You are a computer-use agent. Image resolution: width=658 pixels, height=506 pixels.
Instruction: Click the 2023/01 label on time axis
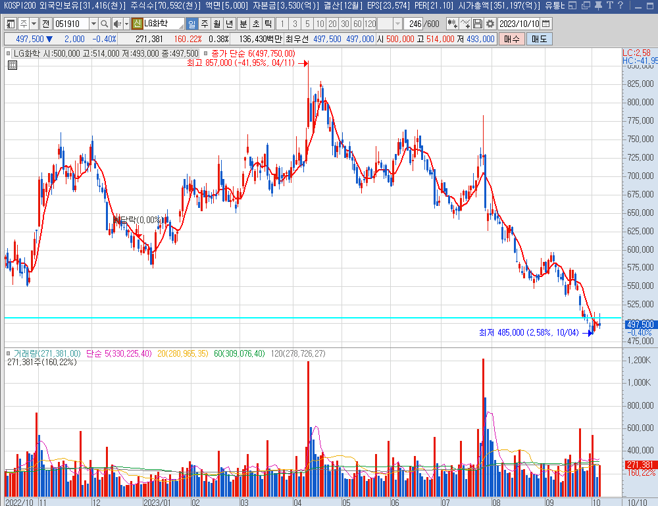[157, 502]
